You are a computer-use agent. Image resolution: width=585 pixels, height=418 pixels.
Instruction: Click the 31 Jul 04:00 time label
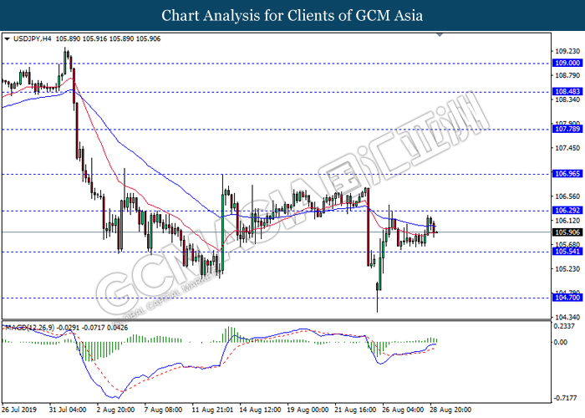click(x=68, y=410)
